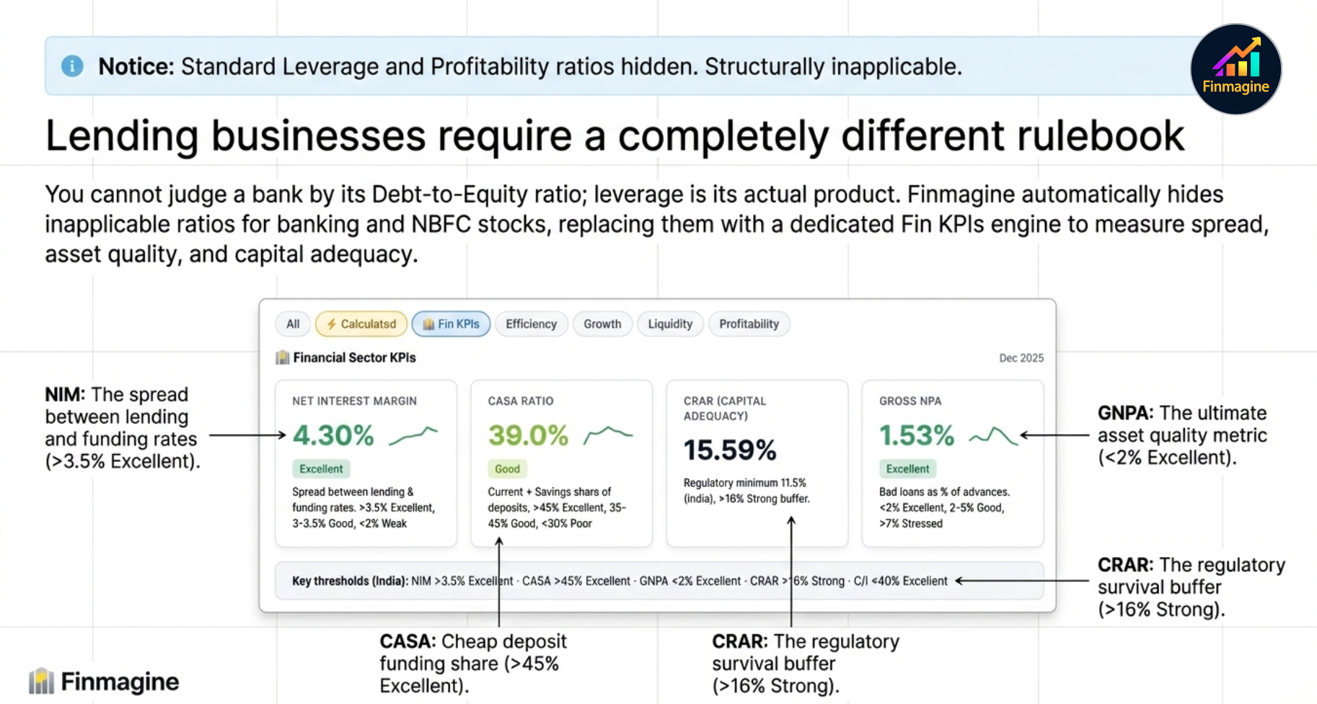This screenshot has width=1317, height=704.
Task: Select the Fin KPIs filter button
Action: point(451,324)
